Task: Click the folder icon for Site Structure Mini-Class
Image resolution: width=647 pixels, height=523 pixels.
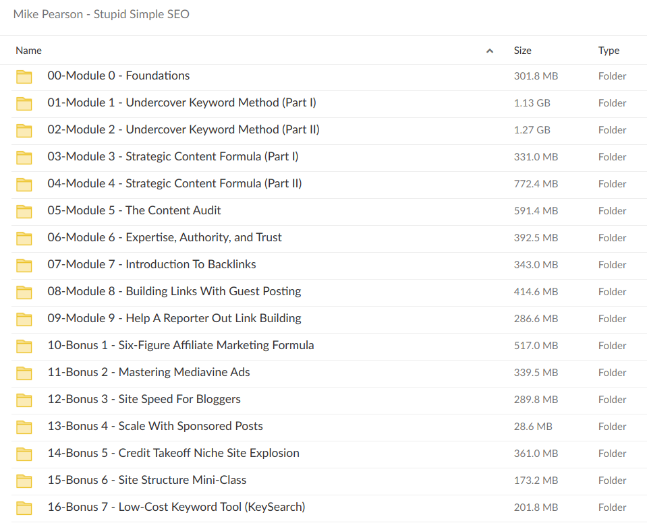Action: click(24, 481)
